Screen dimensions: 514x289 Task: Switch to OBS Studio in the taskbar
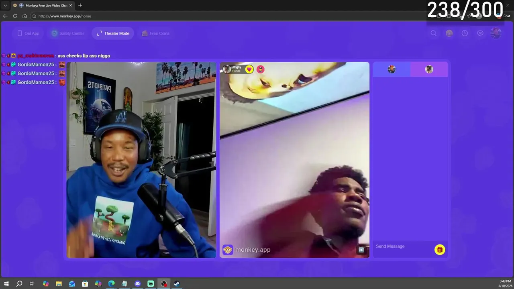164,284
